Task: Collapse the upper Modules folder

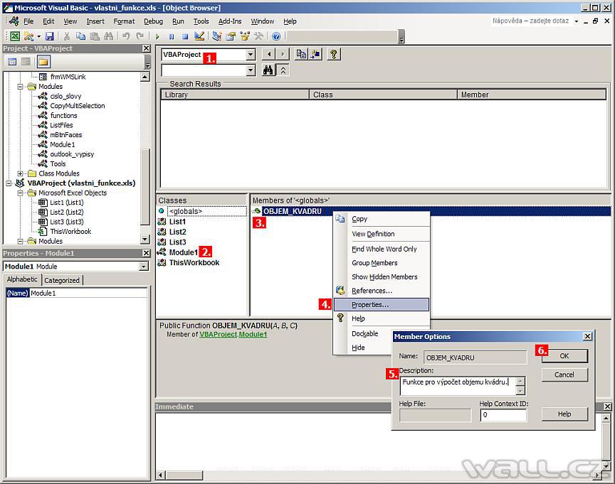Action: pos(20,87)
